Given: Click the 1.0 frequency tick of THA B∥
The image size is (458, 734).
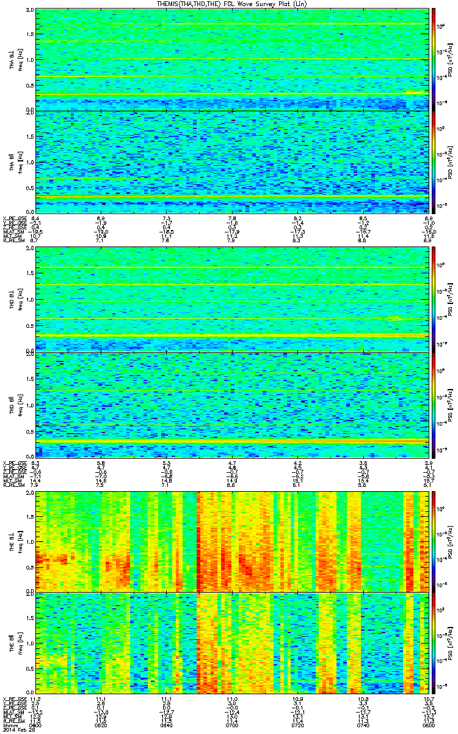Looking at the screenshot, I should tap(31, 162).
